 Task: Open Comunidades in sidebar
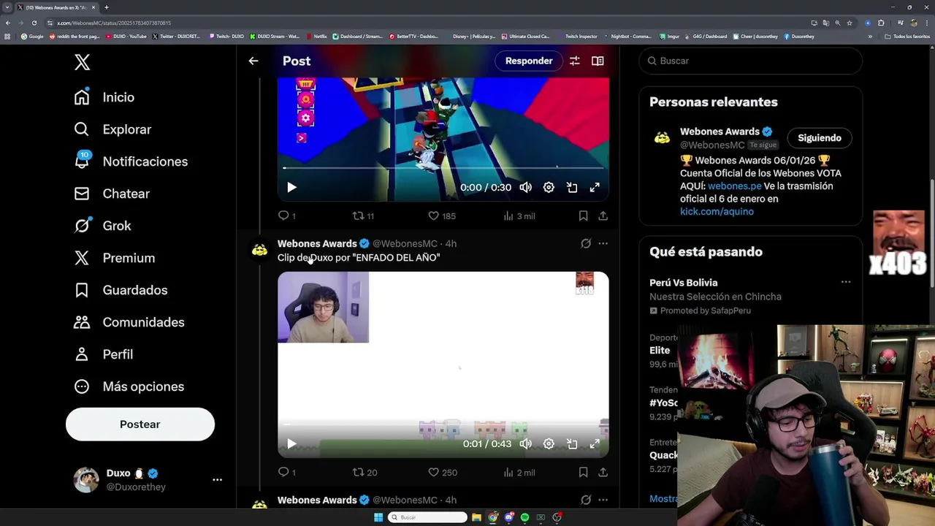pos(129,322)
